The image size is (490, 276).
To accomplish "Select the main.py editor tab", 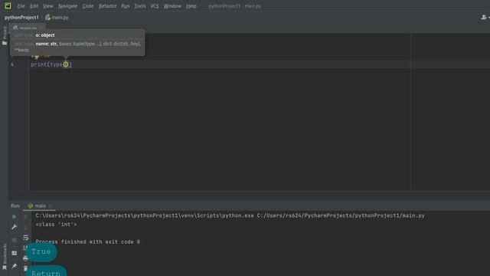I will 28,28.
